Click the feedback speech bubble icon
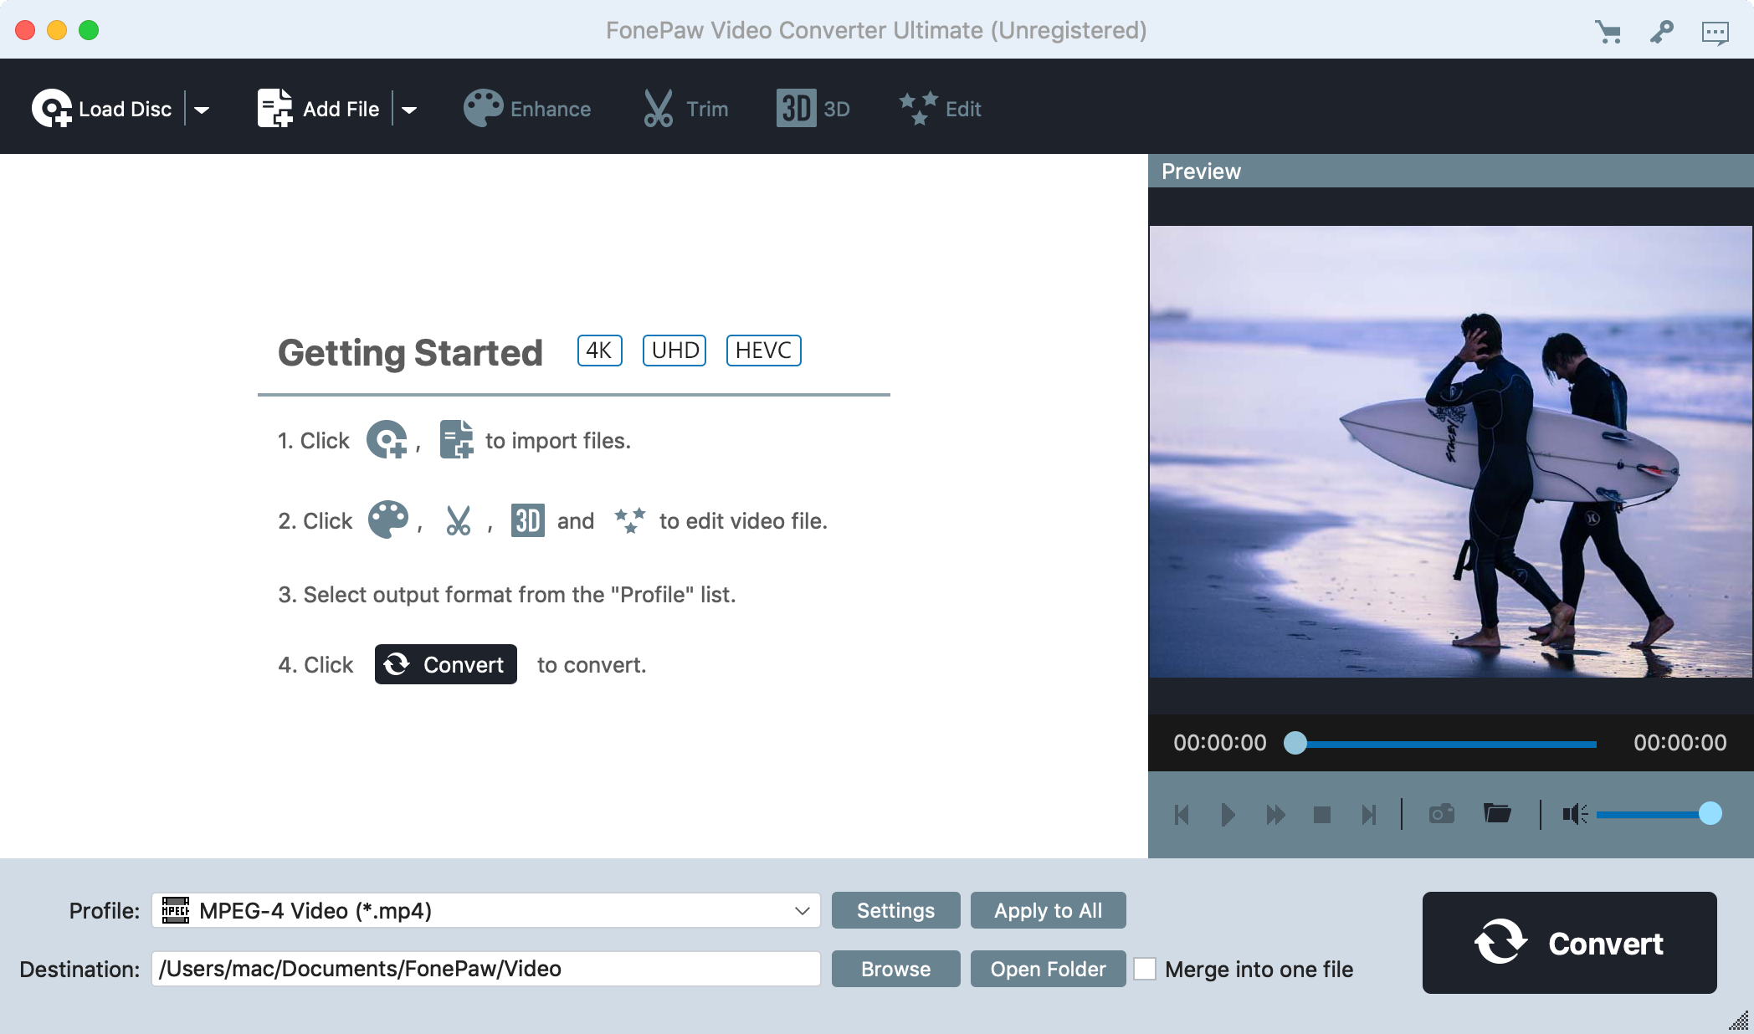Image resolution: width=1754 pixels, height=1034 pixels. [x=1716, y=30]
